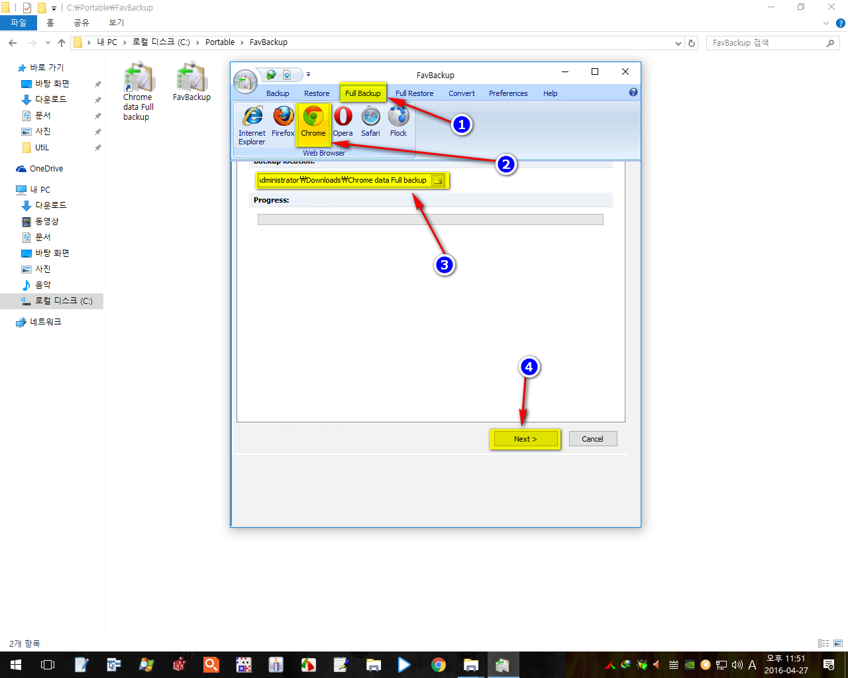
Task: Open the 공유 ribbon tab
Action: [81, 23]
